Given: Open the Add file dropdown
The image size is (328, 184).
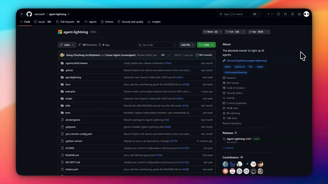Looking at the screenshot, I should coord(187,45).
